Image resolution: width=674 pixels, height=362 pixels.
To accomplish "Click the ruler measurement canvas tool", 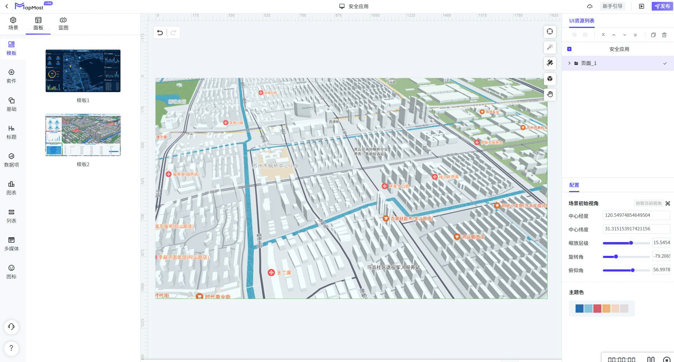I will pyautogui.click(x=550, y=63).
